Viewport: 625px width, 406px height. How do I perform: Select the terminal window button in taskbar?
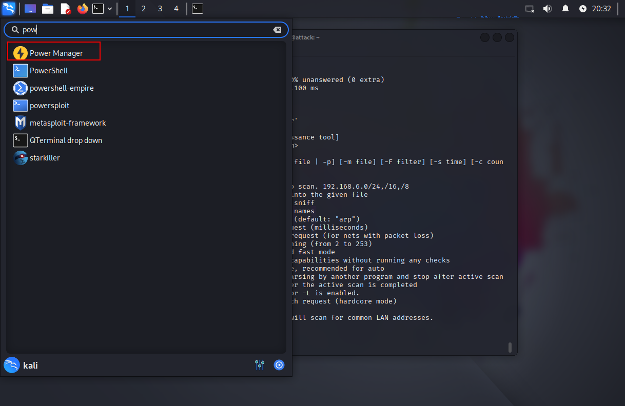pyautogui.click(x=198, y=8)
